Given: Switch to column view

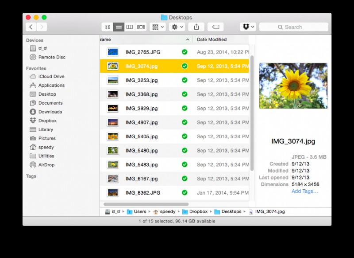Looking at the screenshot, I should pyautogui.click(x=130, y=27).
